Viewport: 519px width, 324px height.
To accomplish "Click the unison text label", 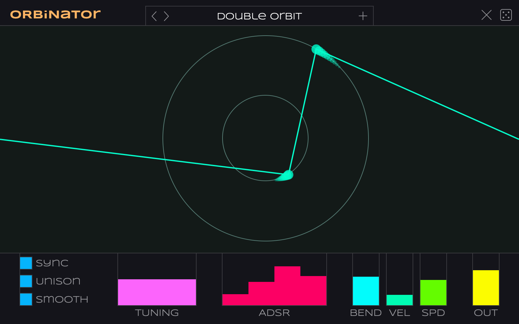I will tap(58, 281).
